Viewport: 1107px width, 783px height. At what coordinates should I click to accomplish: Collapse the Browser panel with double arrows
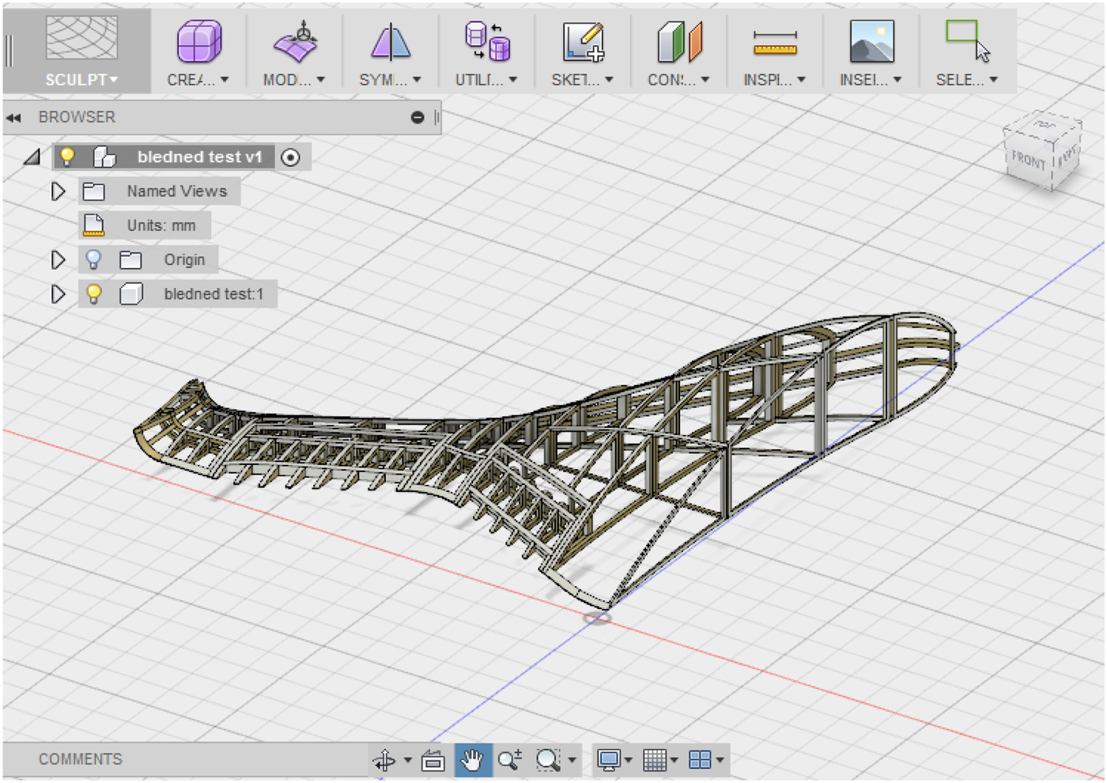pos(13,118)
